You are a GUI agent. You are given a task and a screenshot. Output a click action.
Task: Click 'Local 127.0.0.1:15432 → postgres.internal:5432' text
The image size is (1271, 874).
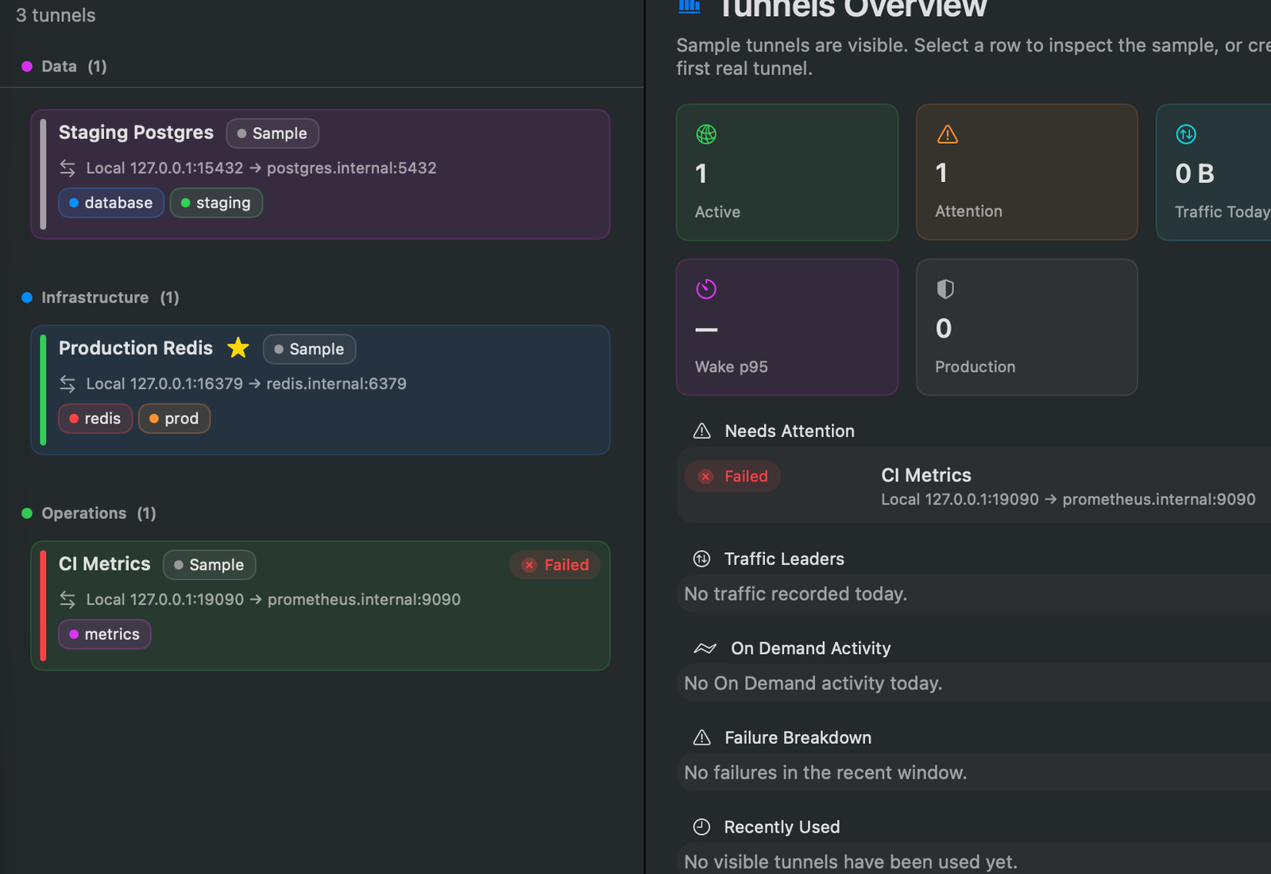(x=261, y=168)
